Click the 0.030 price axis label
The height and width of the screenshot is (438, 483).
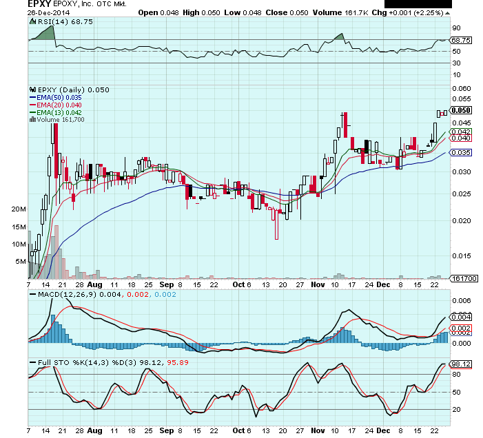click(x=462, y=171)
